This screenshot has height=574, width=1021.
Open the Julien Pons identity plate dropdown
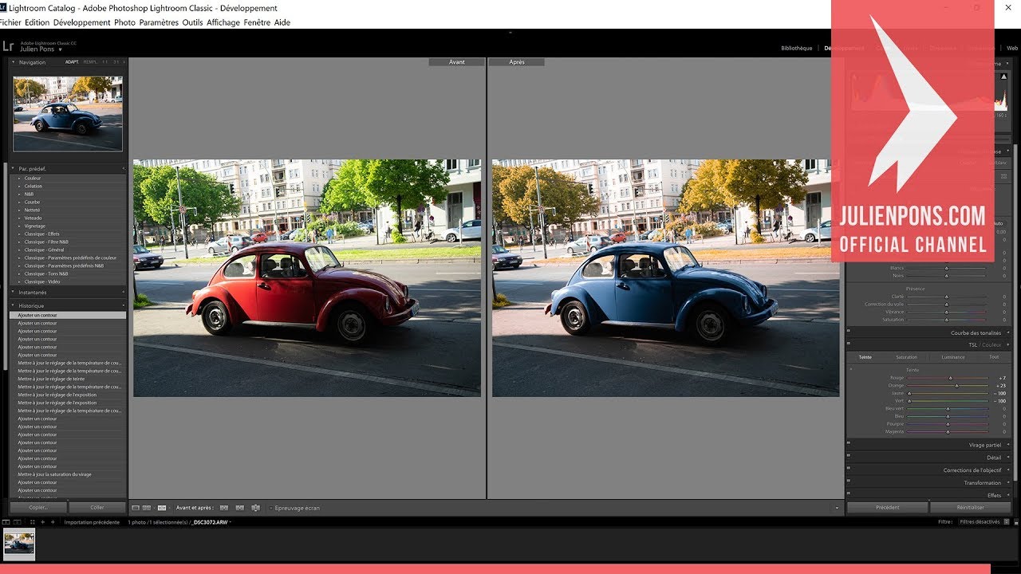pos(60,49)
